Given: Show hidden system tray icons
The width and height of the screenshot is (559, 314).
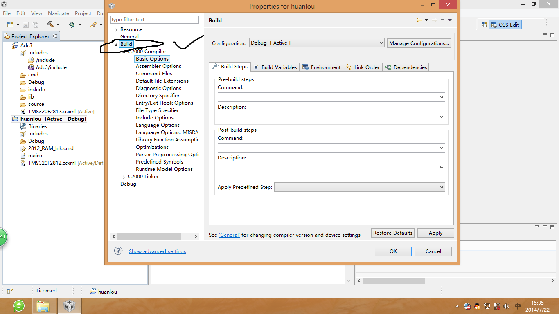Looking at the screenshot, I should coord(457,306).
